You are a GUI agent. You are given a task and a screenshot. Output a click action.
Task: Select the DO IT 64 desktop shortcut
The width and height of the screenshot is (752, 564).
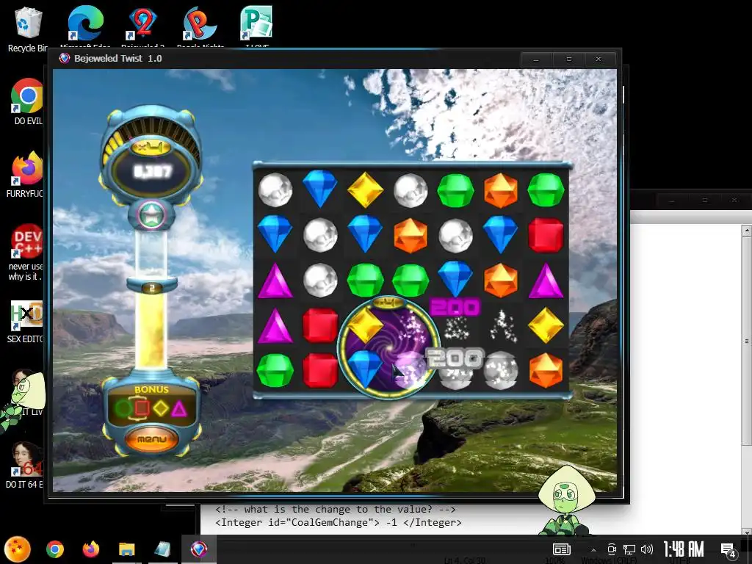25,465
